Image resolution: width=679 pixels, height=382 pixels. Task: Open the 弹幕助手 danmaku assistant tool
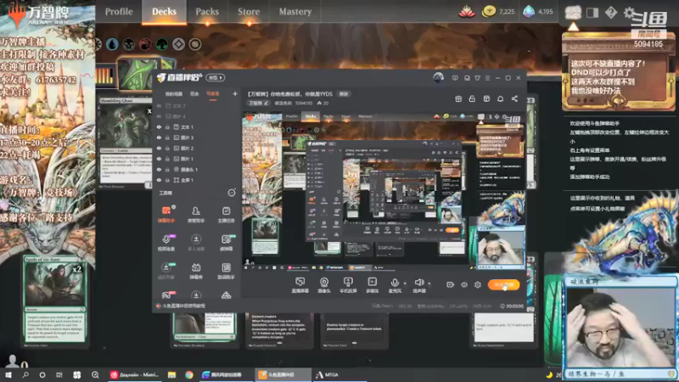[x=166, y=214]
